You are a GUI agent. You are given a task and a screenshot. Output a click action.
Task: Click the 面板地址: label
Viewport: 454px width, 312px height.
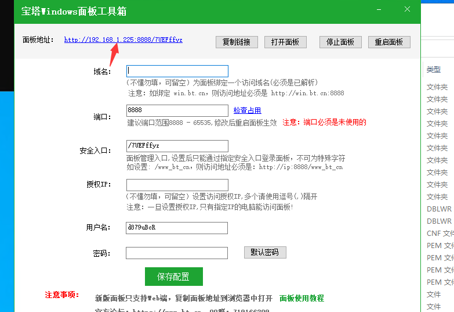[38, 40]
